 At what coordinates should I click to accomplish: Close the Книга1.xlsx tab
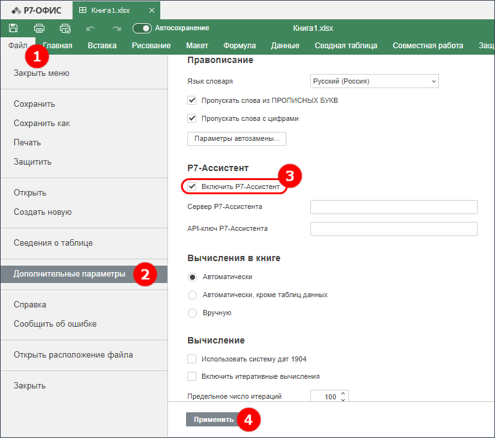[x=152, y=10]
